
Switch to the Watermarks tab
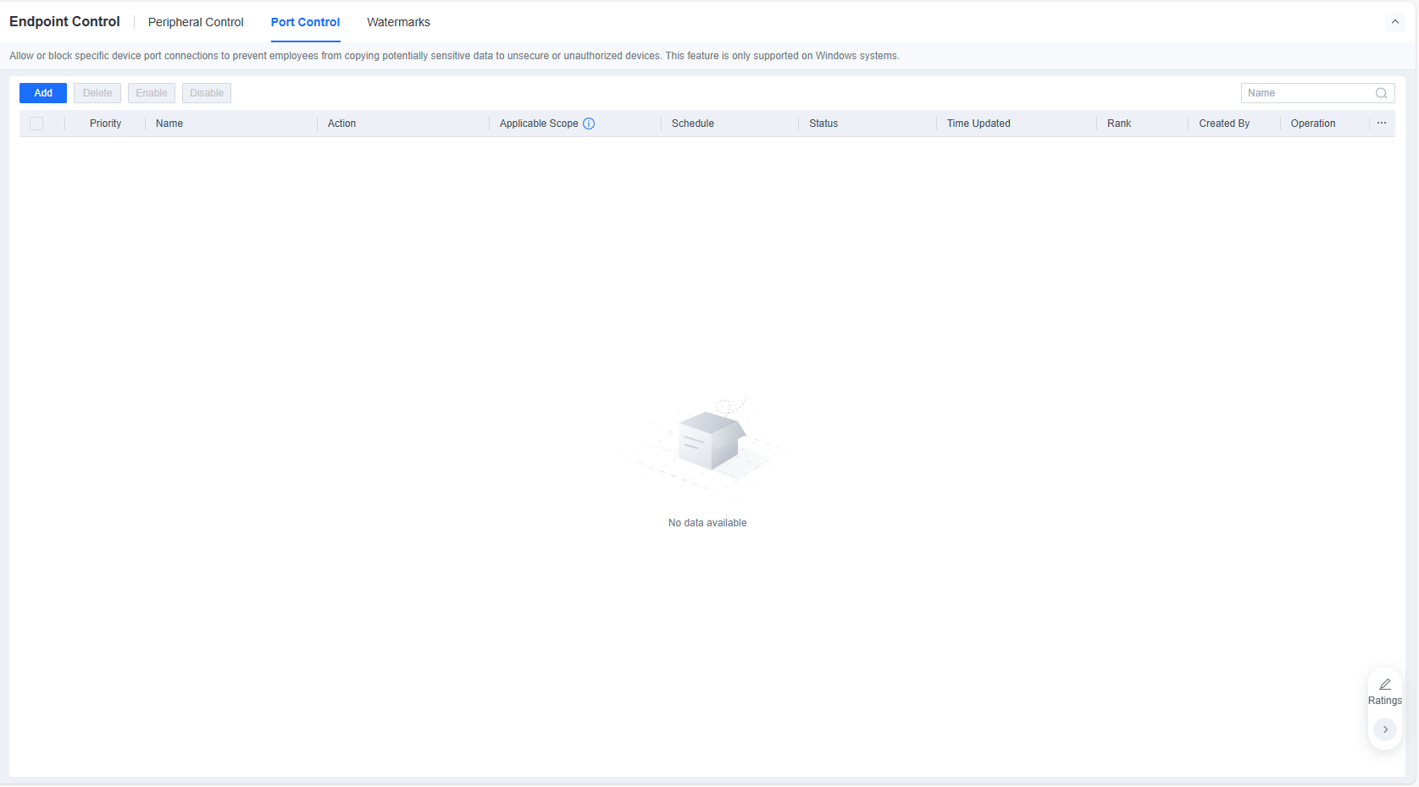click(398, 22)
